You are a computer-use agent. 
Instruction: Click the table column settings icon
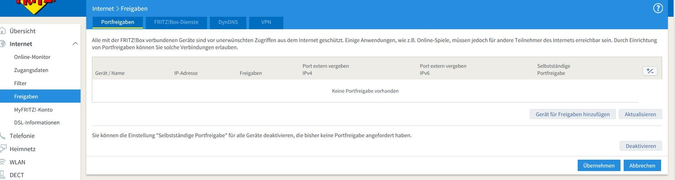click(650, 71)
